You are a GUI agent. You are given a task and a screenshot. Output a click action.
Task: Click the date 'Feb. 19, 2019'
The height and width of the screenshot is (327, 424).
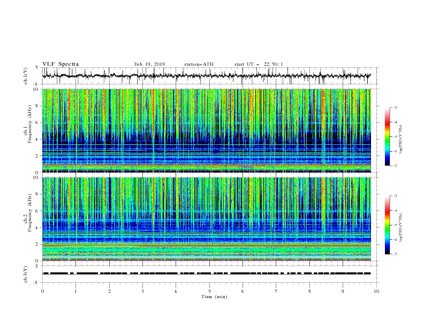pyautogui.click(x=149, y=64)
